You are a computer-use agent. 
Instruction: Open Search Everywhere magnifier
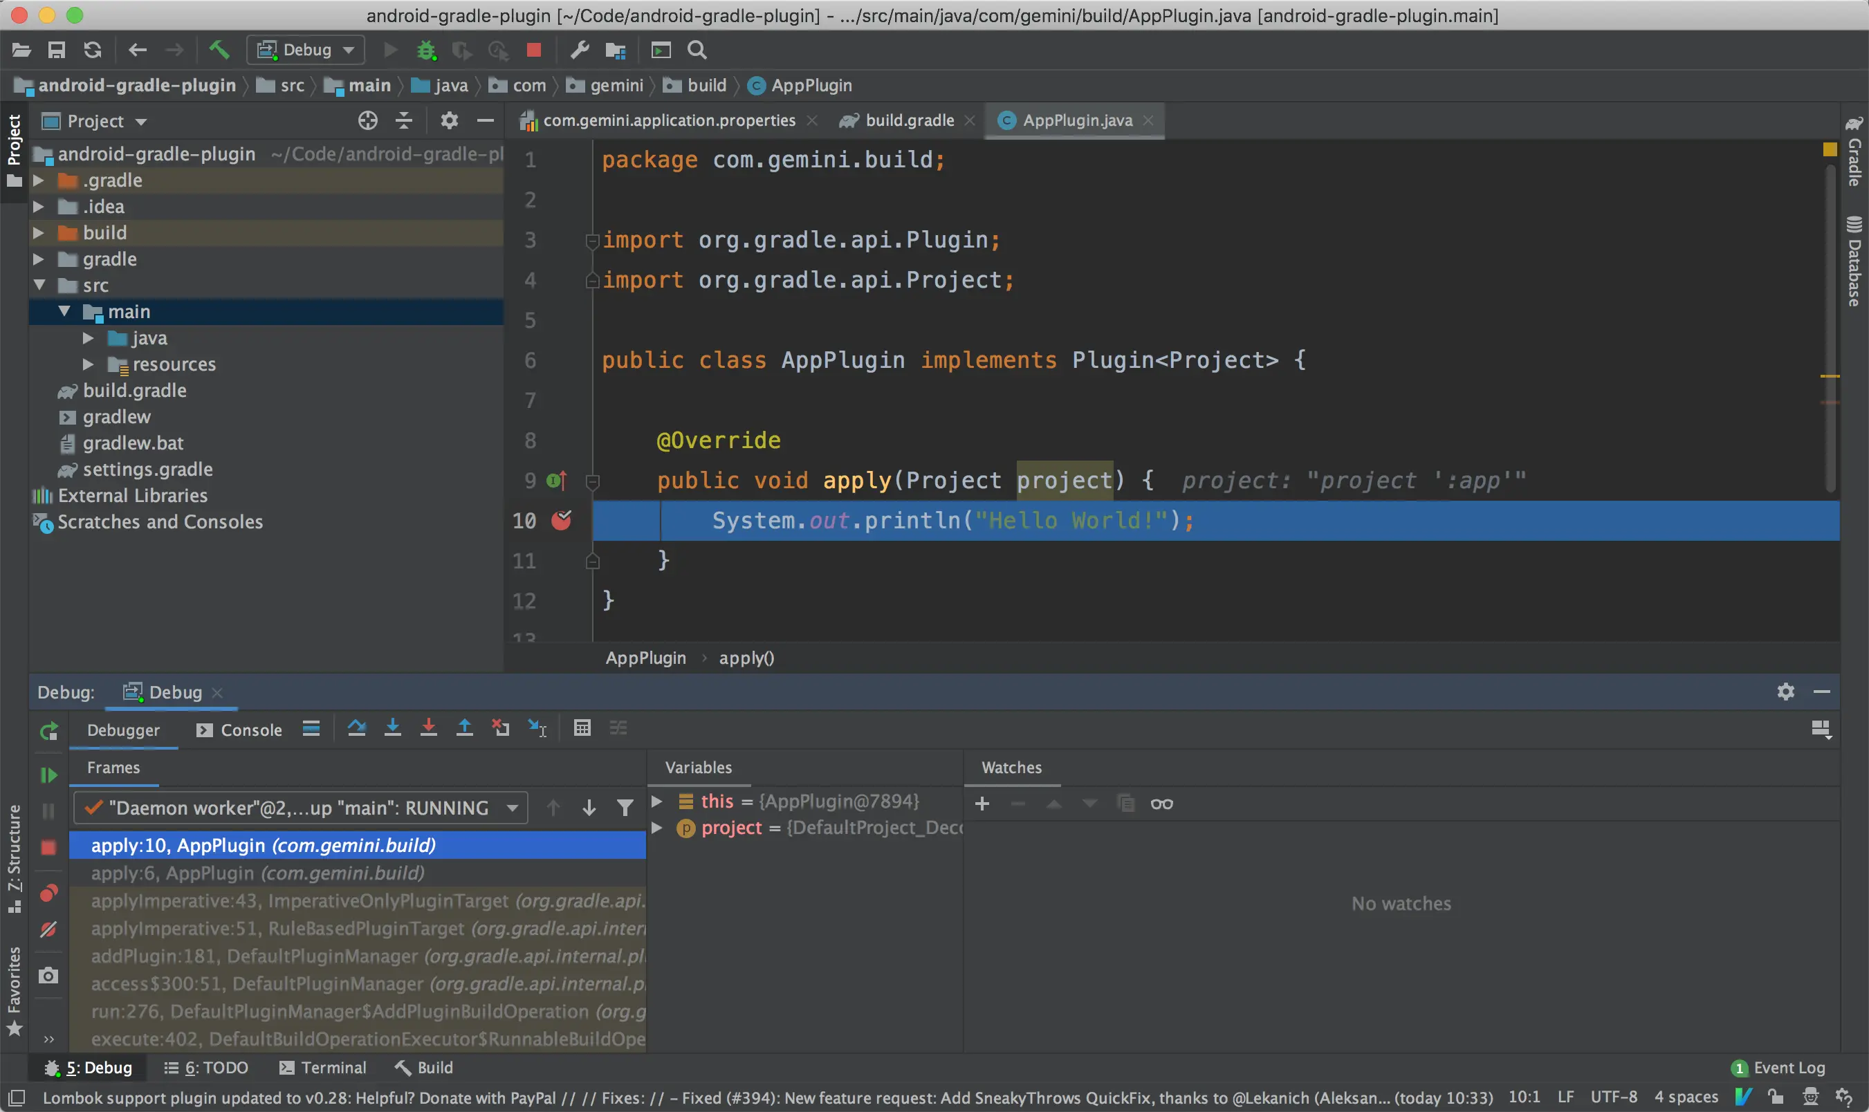(695, 50)
